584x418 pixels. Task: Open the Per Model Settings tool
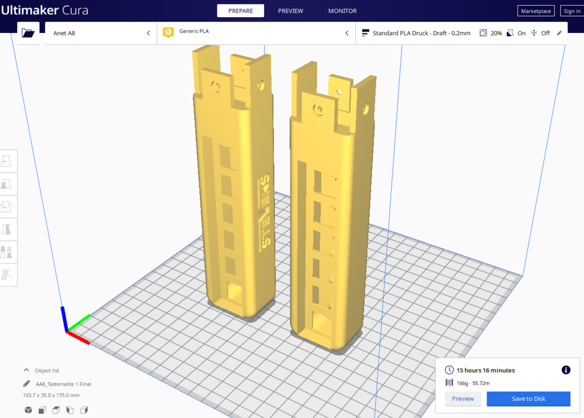pyautogui.click(x=7, y=252)
